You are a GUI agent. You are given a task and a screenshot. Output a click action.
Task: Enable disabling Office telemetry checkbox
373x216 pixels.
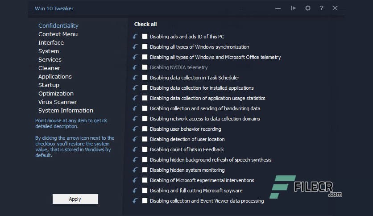pyautogui.click(x=145, y=57)
